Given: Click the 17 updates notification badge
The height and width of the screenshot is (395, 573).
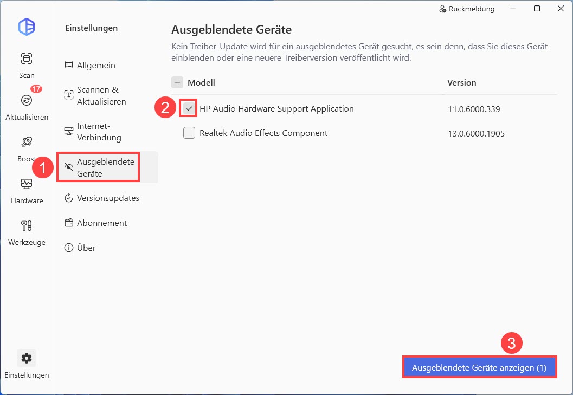Looking at the screenshot, I should [x=36, y=89].
